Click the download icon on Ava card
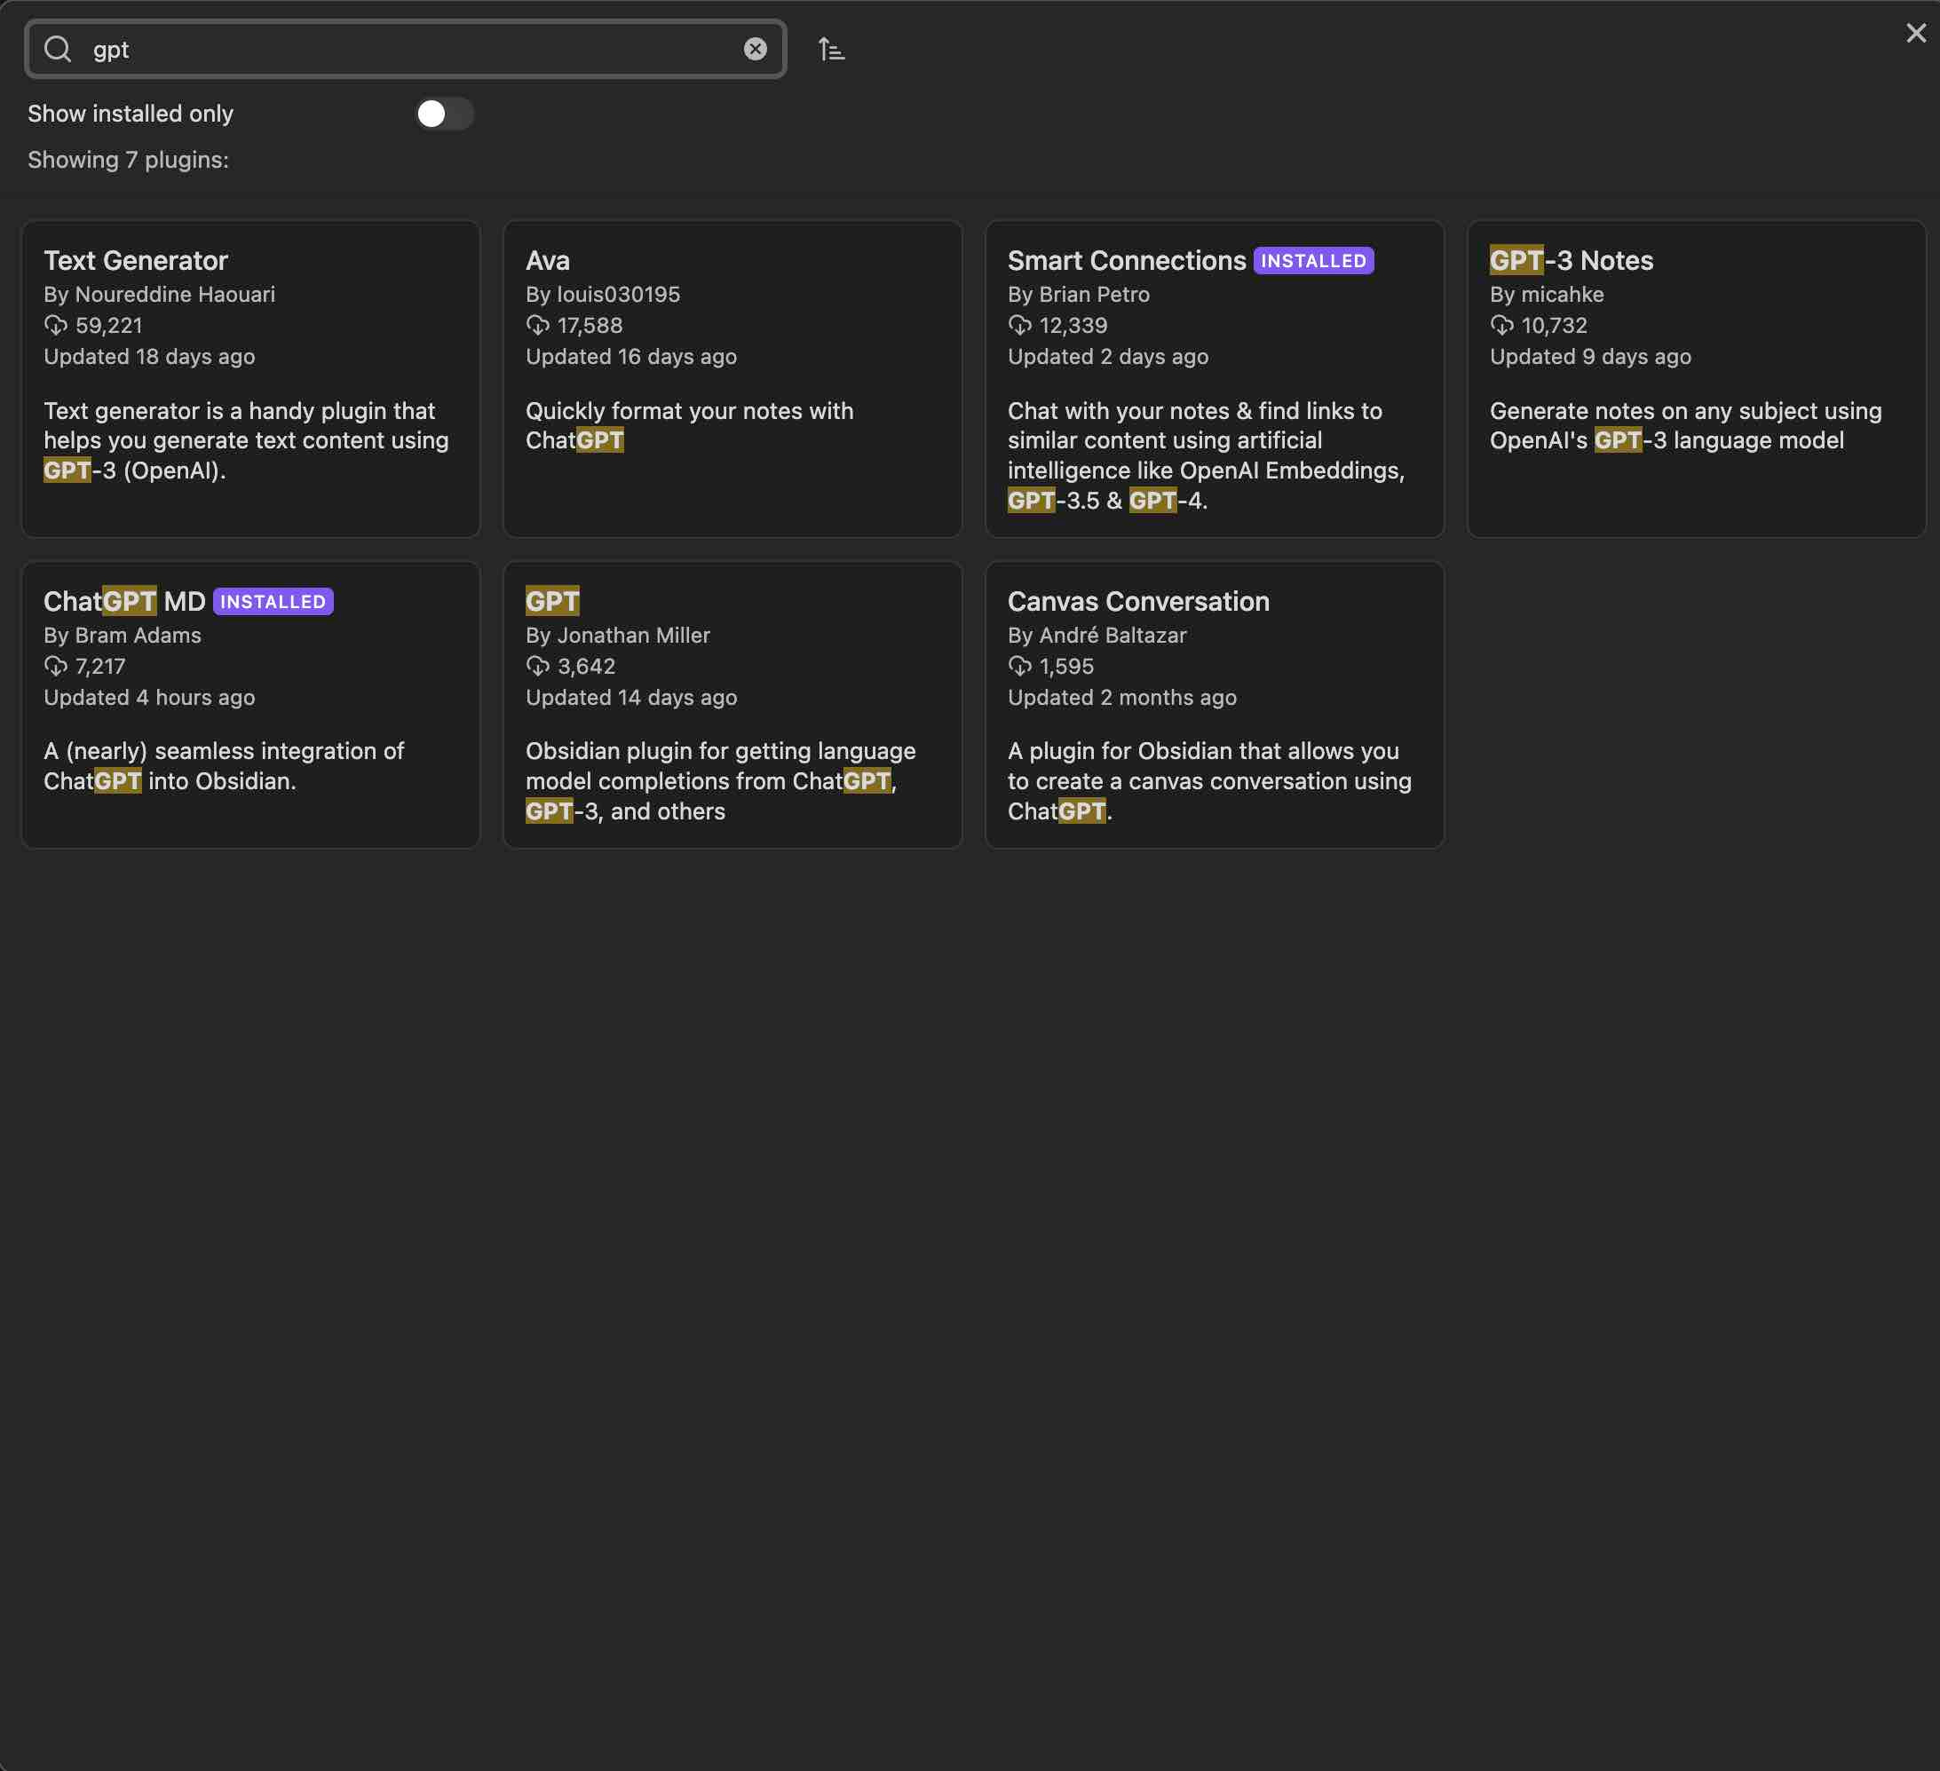This screenshot has height=1771, width=1940. click(x=538, y=326)
